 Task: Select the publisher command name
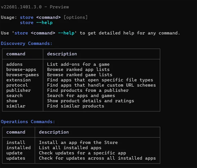tap(18, 90)
